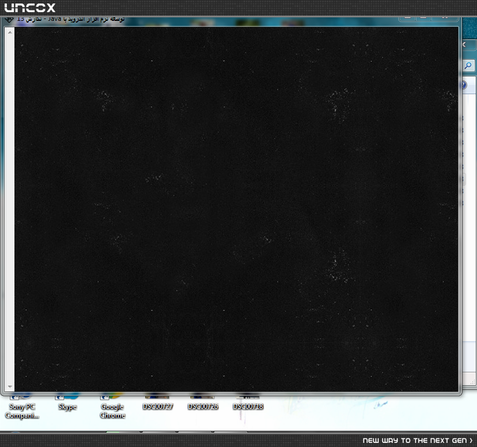The width and height of the screenshot is (477, 447).
Task: Click the UNCOX logo in the top banner
Action: click(30, 8)
